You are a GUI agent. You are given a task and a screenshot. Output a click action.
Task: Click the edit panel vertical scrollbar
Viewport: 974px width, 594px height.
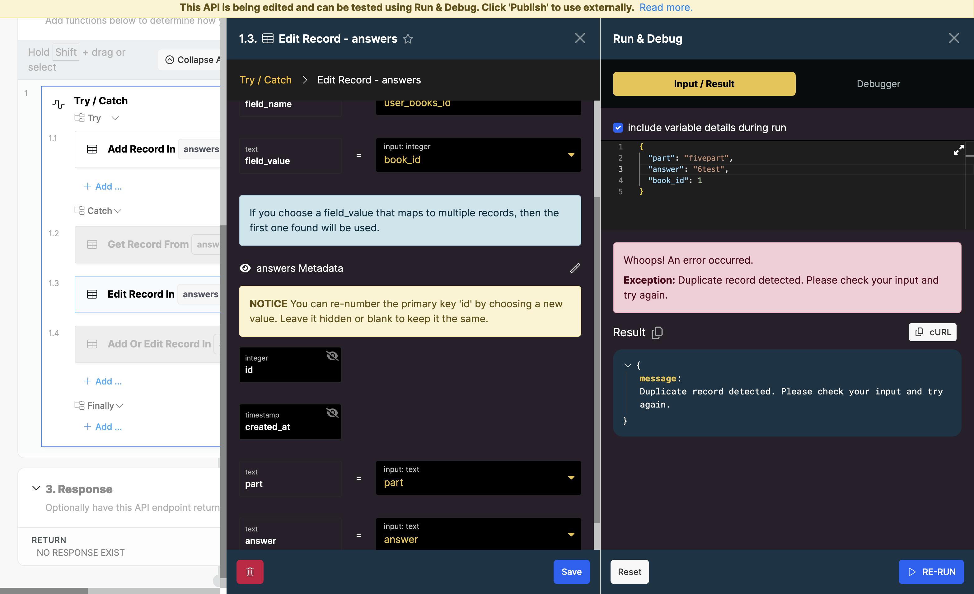pyautogui.click(x=597, y=356)
